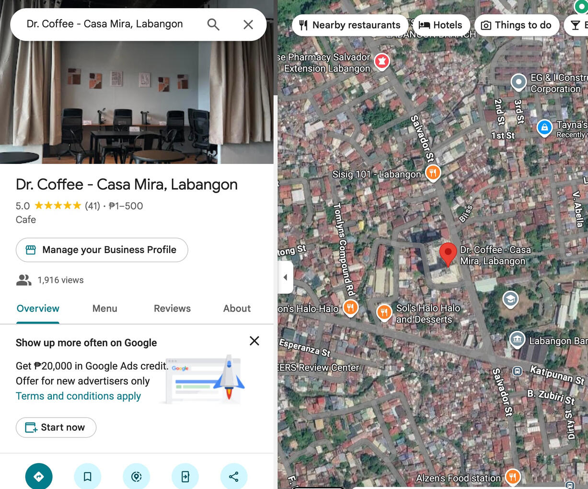The image size is (588, 489).
Task: Open the 41 reviews count
Action: (92, 206)
